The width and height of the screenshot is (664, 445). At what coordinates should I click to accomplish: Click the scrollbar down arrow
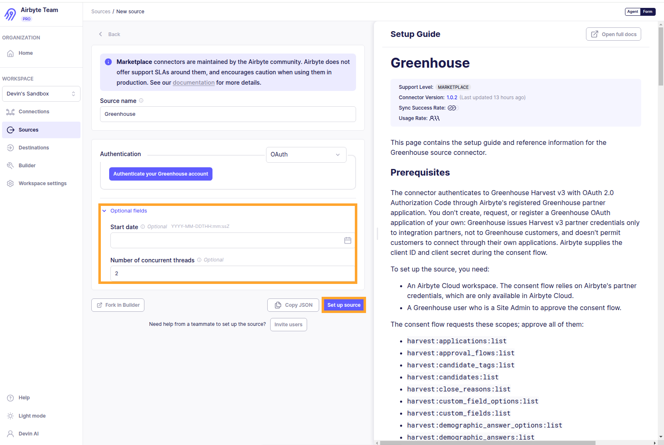pos(661,437)
